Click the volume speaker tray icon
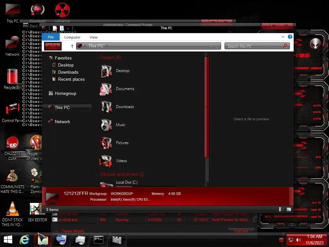Viewport: 329px width, 247px height. (x=298, y=240)
